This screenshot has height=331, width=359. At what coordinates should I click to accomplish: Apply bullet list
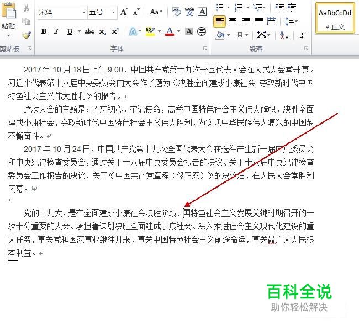tap(220, 7)
